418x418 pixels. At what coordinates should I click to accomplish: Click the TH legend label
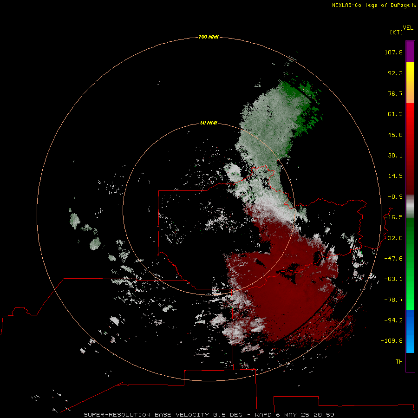[399, 361]
